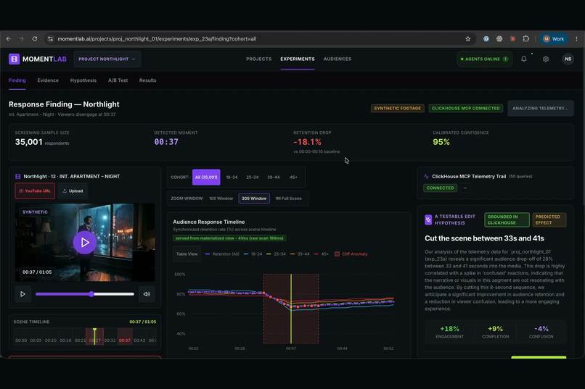Choose the 1M Full Scene zoom
This screenshot has width=585, height=389.
point(288,198)
